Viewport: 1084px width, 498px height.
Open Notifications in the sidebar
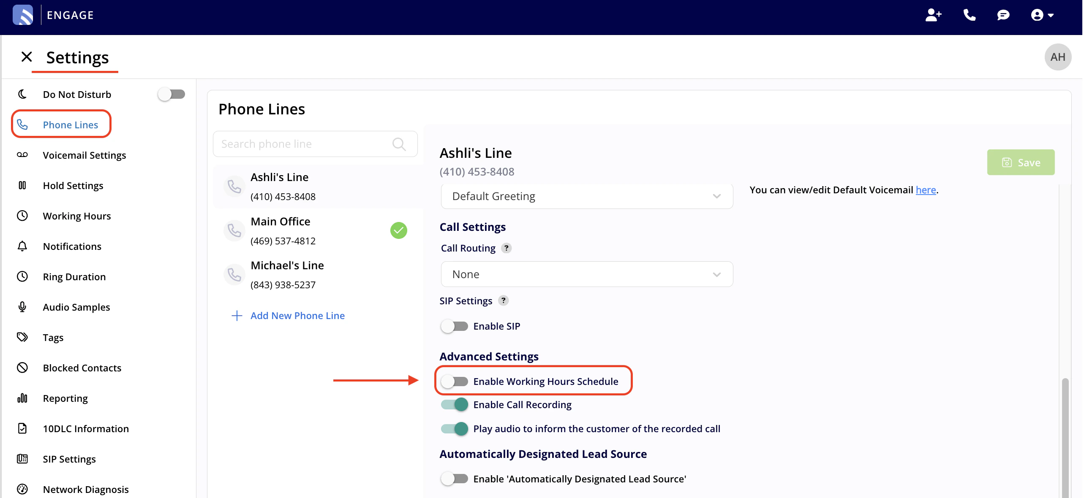pyautogui.click(x=72, y=246)
